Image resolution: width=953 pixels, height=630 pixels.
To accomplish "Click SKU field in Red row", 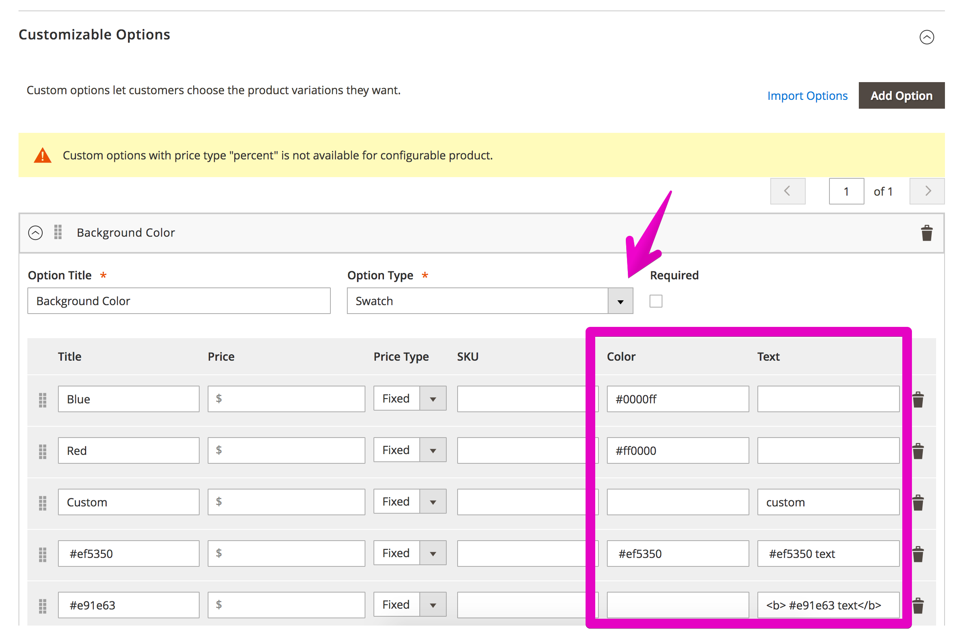I will [x=528, y=450].
